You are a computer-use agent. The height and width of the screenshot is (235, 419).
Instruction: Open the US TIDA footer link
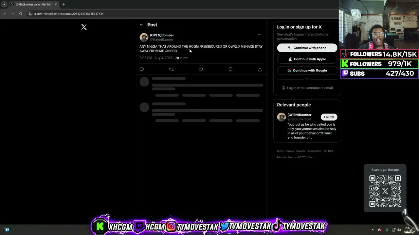328,151
